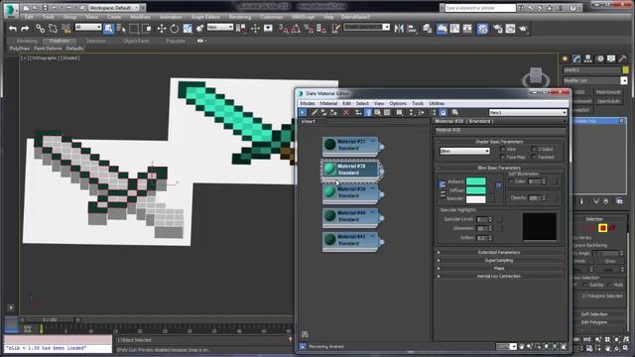Open the Blinn shader type dropdown

tap(465, 151)
